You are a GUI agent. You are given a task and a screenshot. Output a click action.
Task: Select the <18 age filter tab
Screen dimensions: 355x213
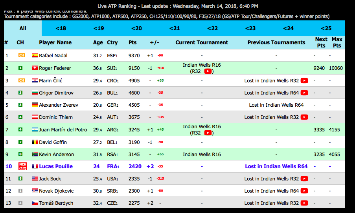[61, 28]
